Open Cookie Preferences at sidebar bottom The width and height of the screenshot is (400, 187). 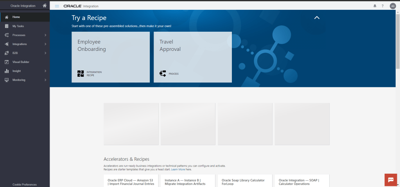click(x=24, y=184)
